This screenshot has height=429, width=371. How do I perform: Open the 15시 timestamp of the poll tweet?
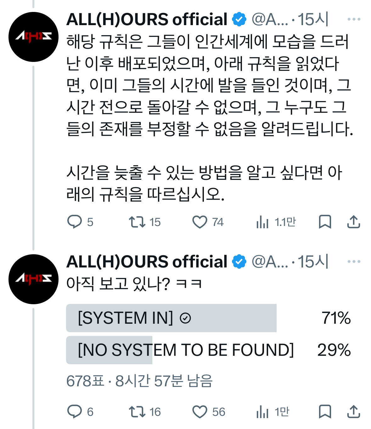coord(313,261)
